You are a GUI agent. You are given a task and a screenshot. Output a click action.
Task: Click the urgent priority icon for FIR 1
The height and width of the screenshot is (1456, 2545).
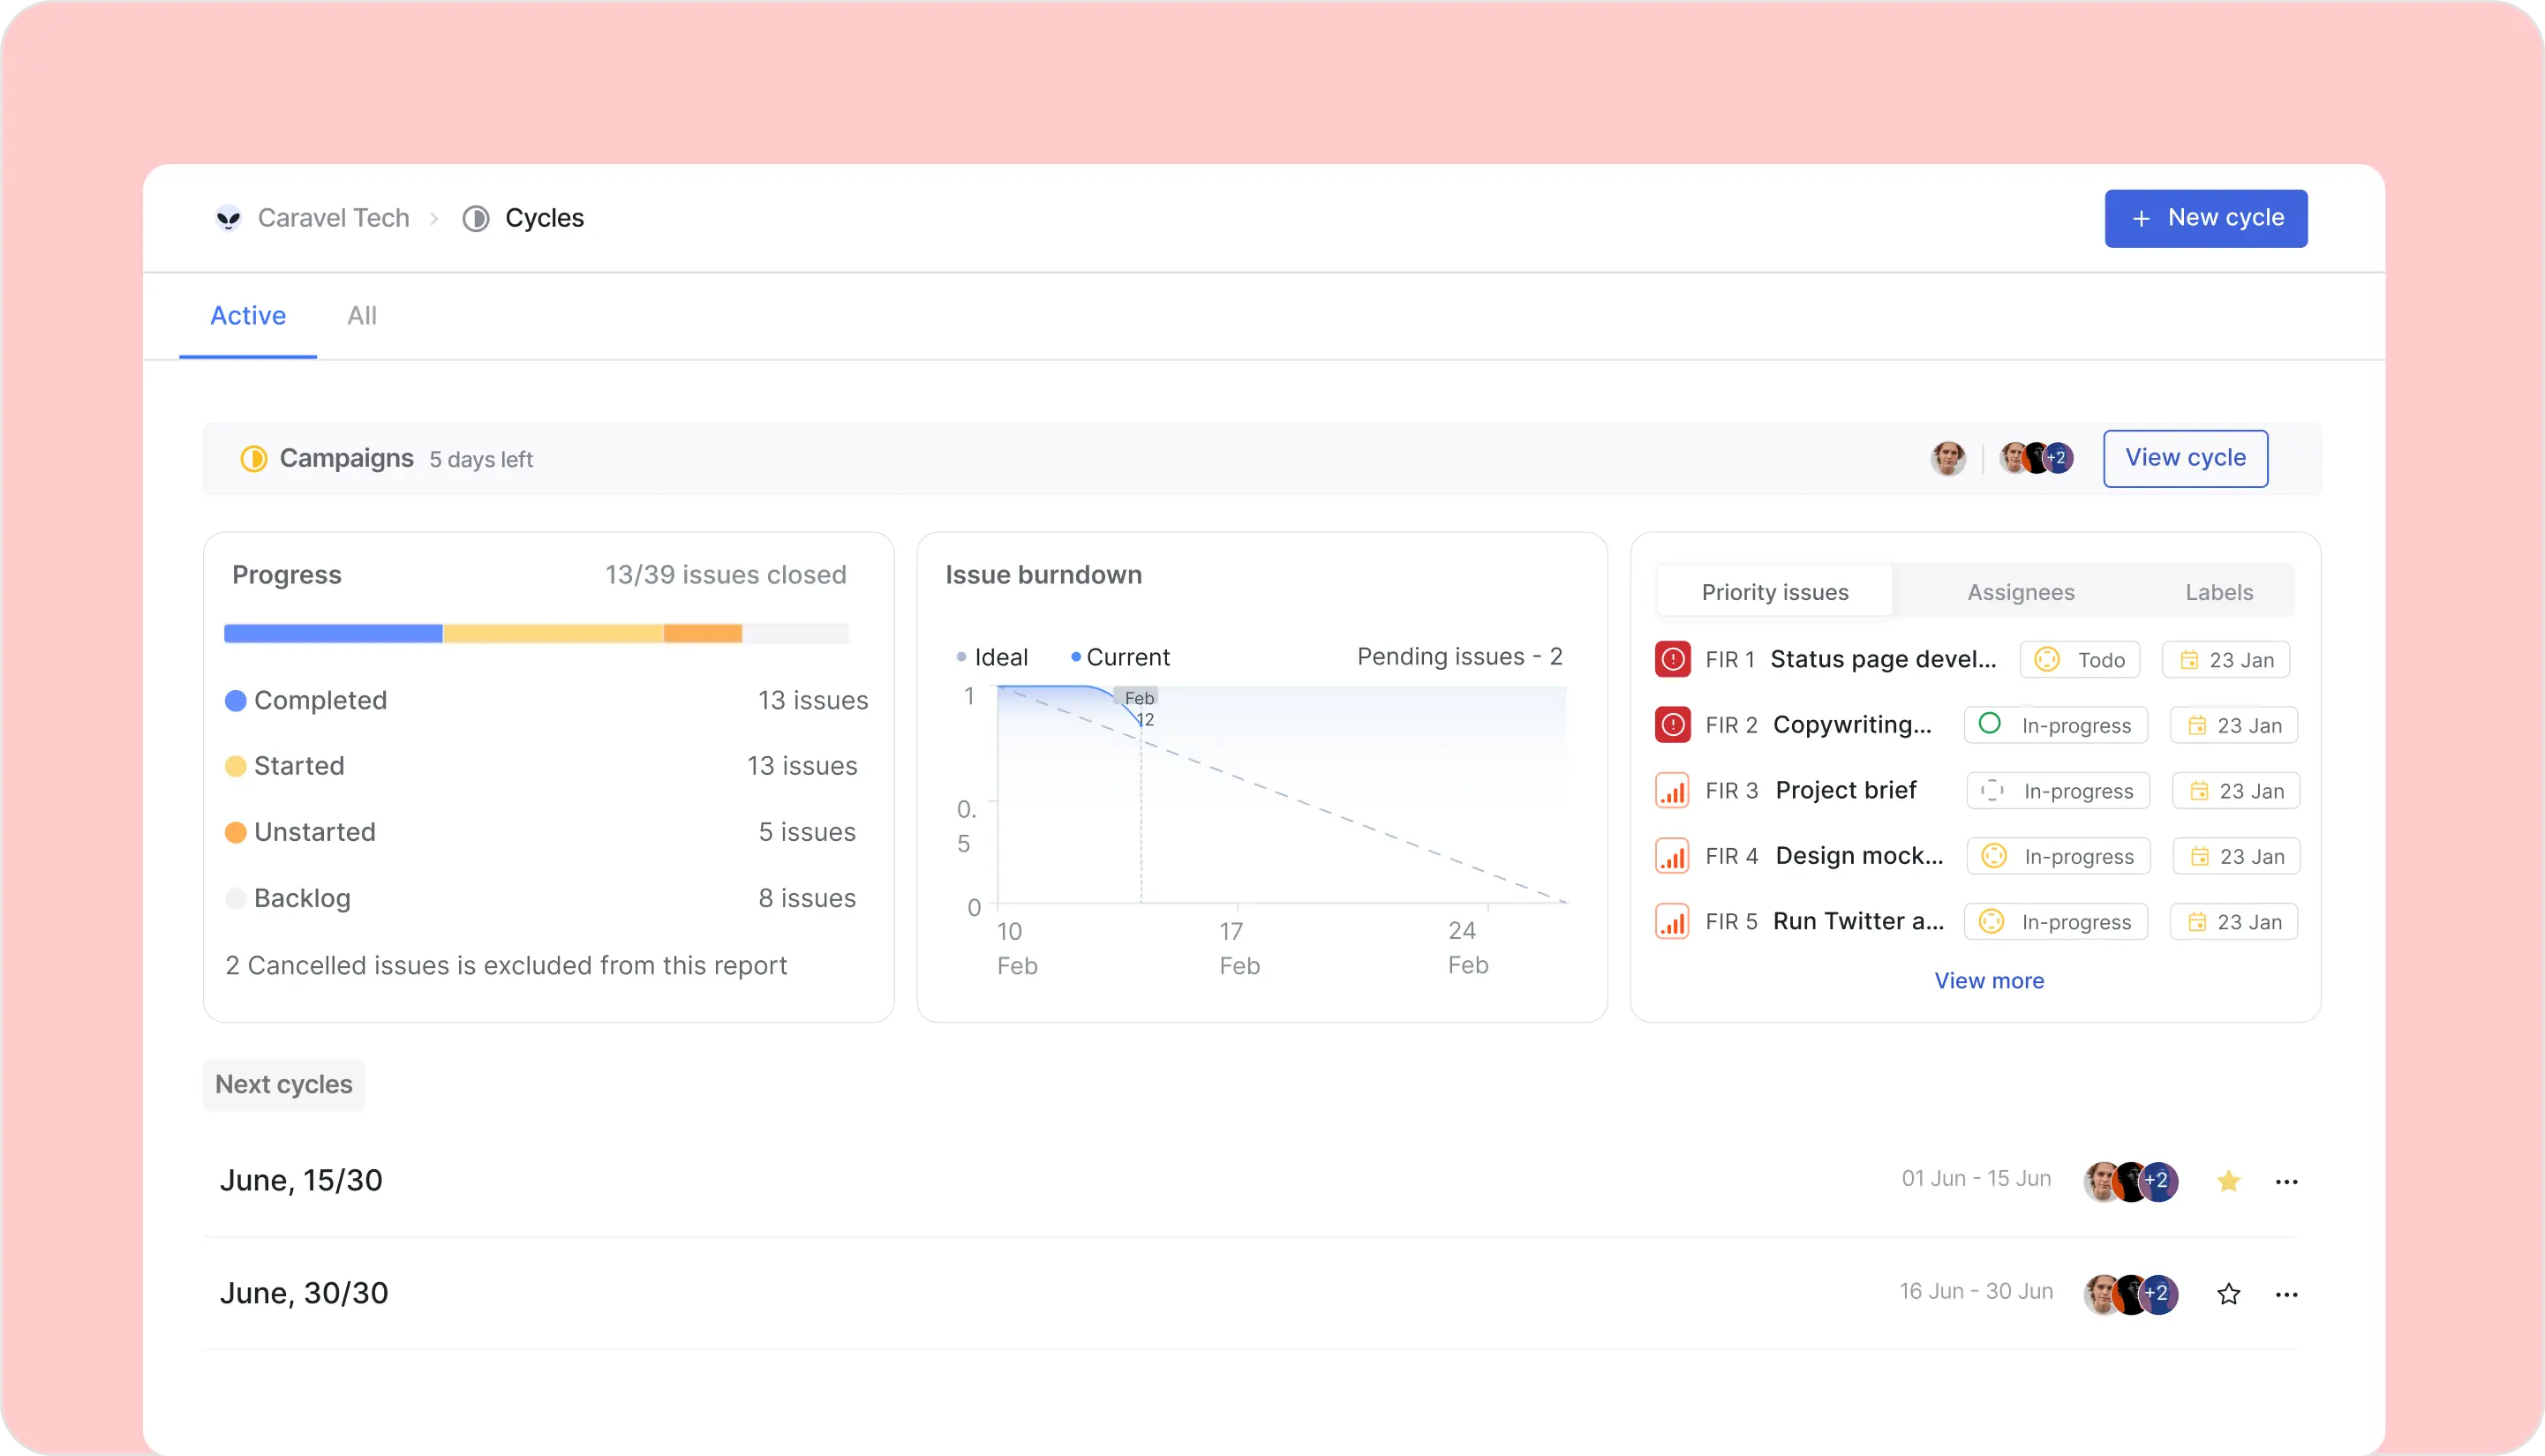1673,659
